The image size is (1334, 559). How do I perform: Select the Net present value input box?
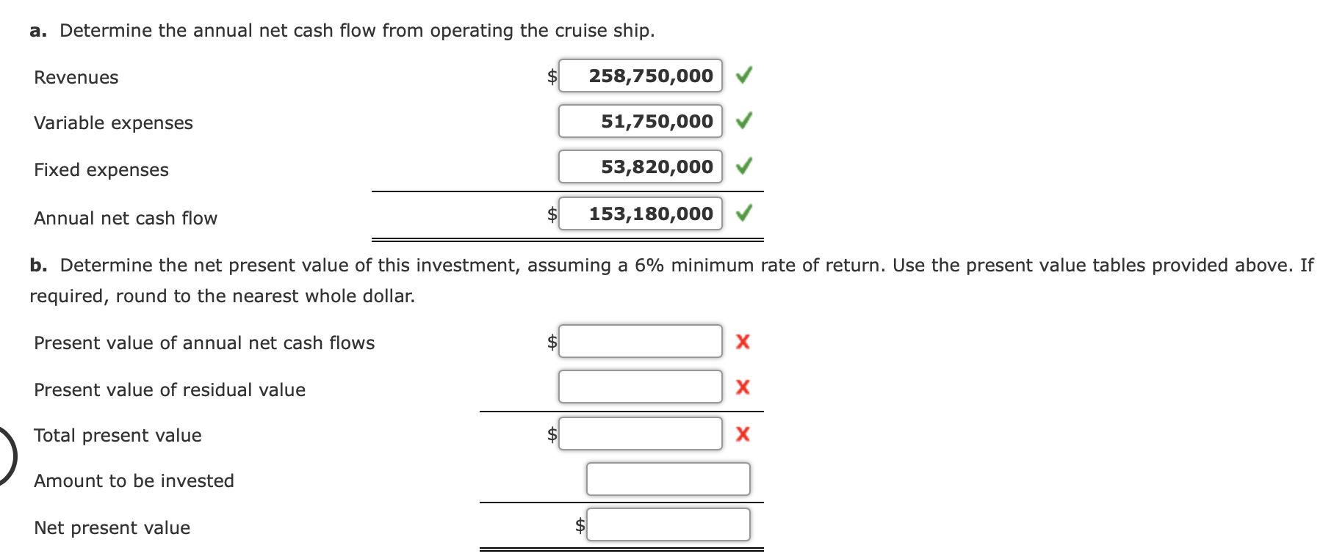pos(667,525)
